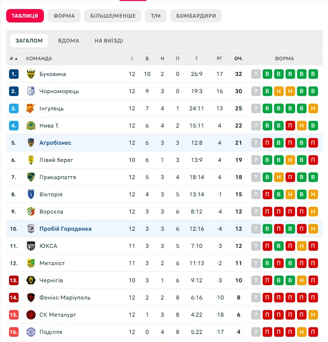Open the Бомбардири tab

click(x=196, y=16)
